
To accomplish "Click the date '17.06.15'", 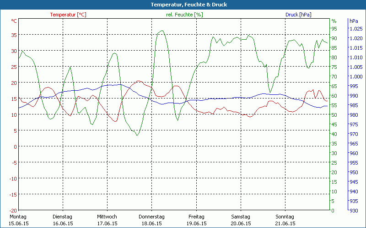I will click(108, 223).
